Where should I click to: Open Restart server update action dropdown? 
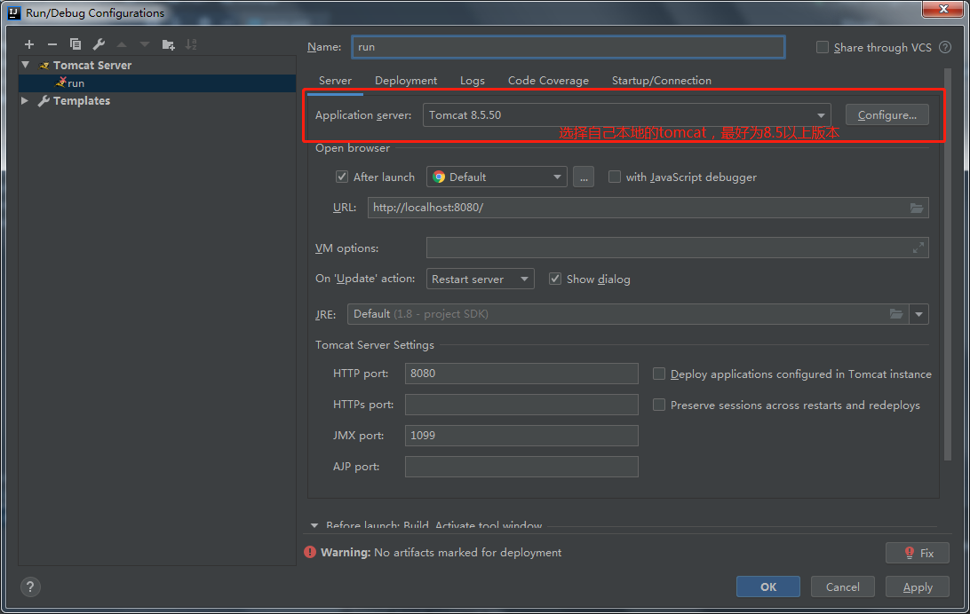(x=480, y=279)
